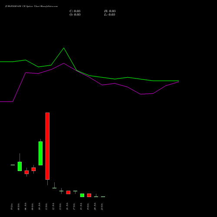Screen dimensions: 217x217
Task: Click the '16 Feb' date label
Action: pyautogui.click(x=67, y=207)
